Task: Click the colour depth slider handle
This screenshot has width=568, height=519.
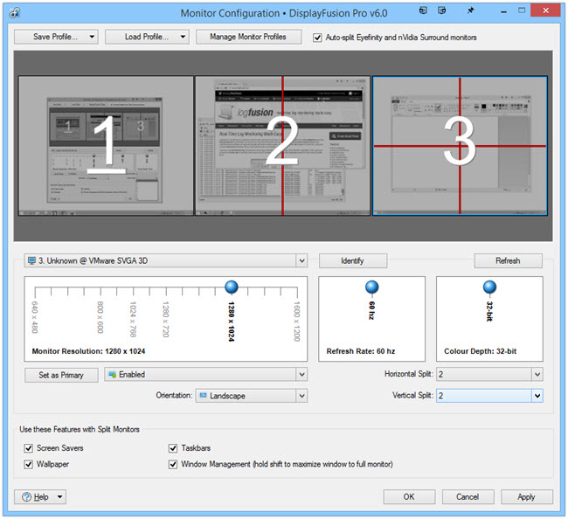Action: 489,287
